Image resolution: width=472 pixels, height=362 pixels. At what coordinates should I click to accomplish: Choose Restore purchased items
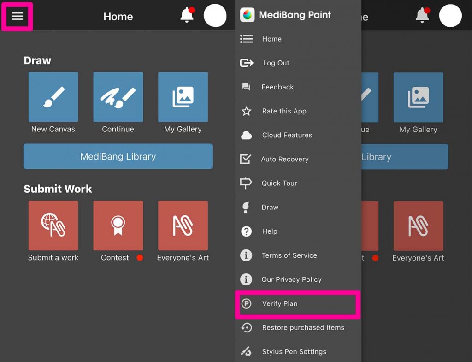tap(298, 328)
